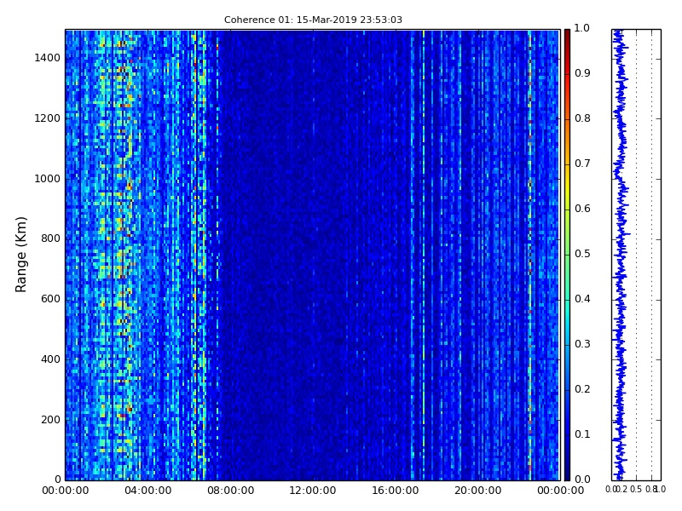The height and width of the screenshot is (511, 682).
Task: Click the 800 range tick label
Action: (50, 238)
